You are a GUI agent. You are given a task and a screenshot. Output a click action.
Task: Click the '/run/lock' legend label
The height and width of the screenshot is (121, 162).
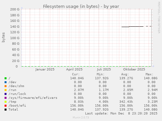tap(17, 94)
